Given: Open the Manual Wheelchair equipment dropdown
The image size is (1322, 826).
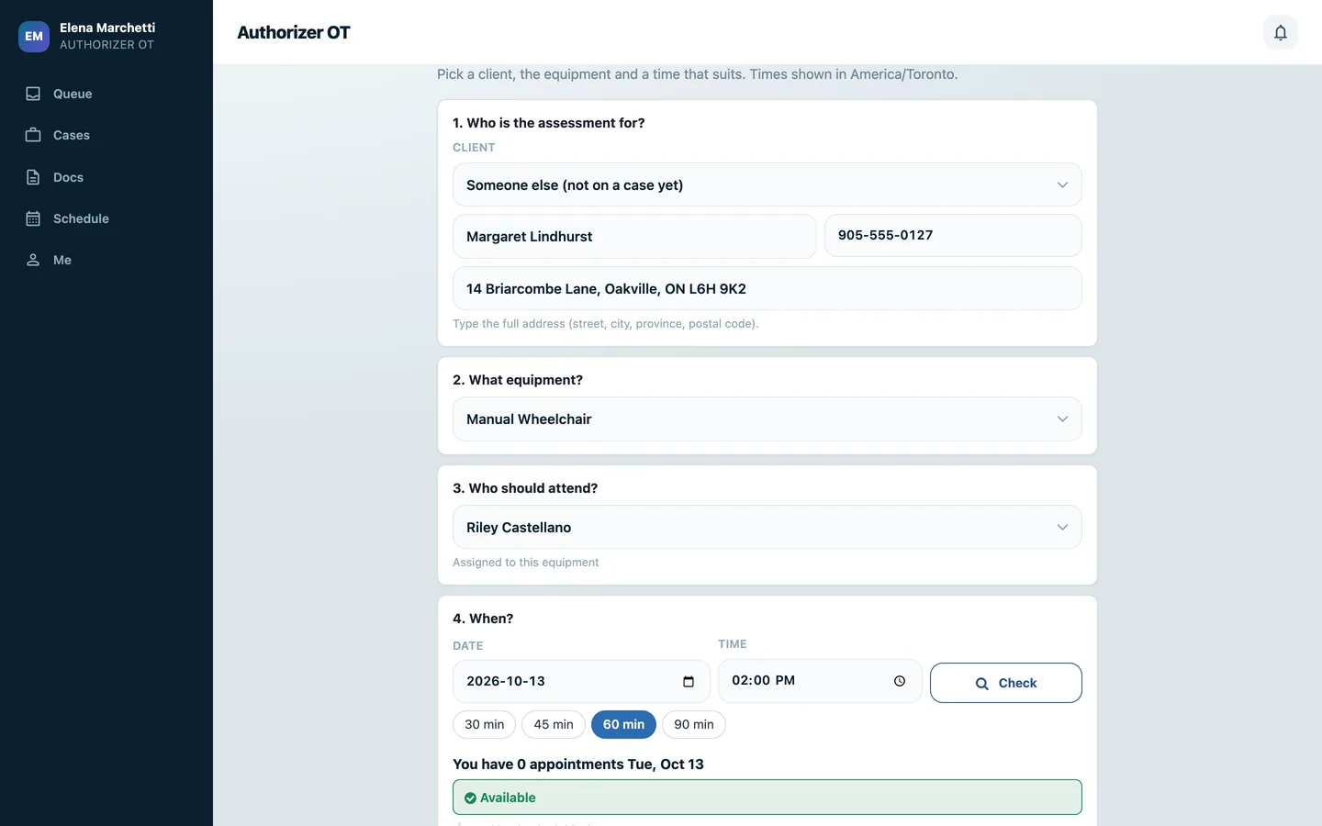Looking at the screenshot, I should 767,419.
